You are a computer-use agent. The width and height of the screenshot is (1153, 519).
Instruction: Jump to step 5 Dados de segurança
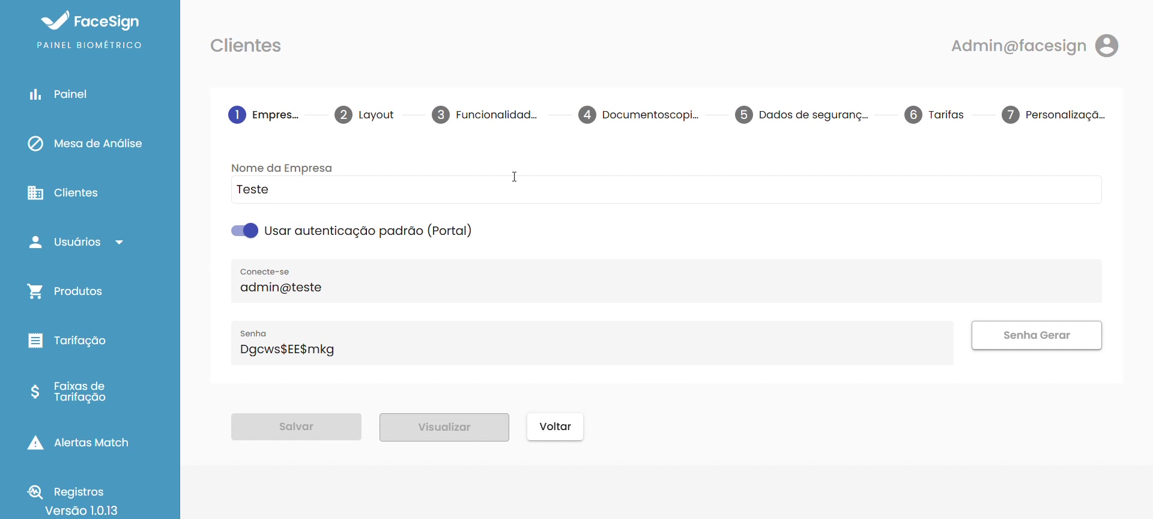[801, 115]
